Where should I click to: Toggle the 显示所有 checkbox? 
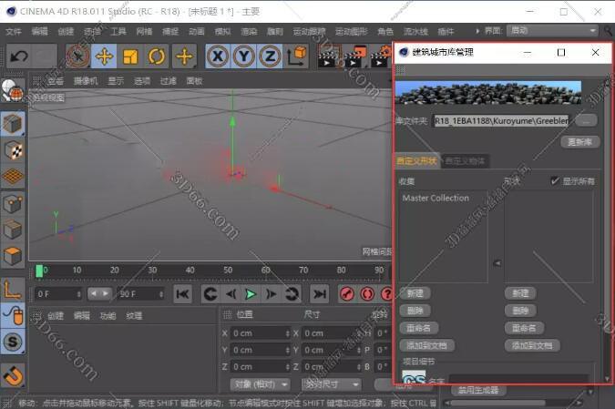click(556, 181)
